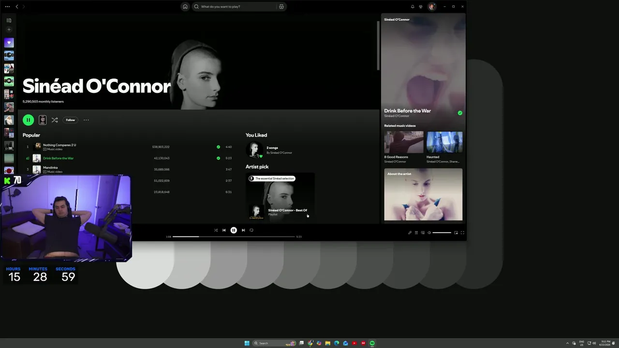The image size is (619, 348).
Task: Open the Queue icon
Action: click(416, 232)
